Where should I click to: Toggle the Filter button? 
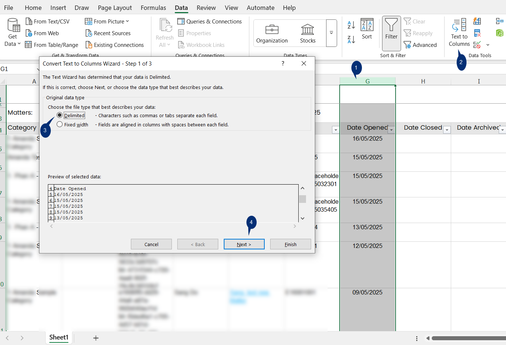tap(391, 33)
